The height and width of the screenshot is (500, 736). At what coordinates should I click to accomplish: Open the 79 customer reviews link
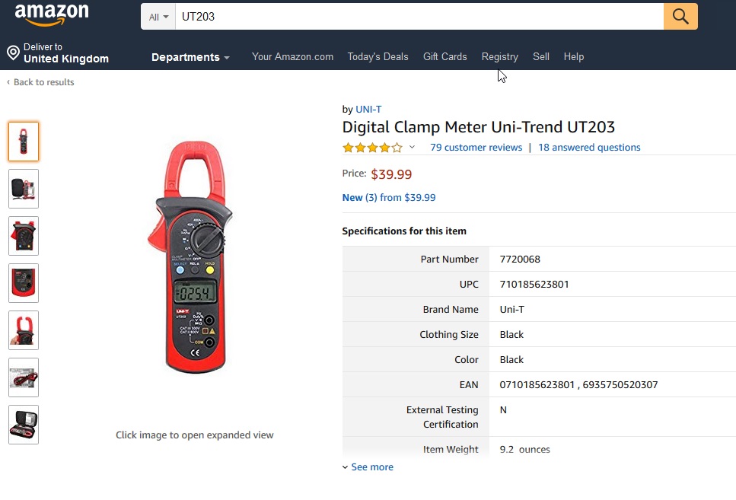(476, 148)
